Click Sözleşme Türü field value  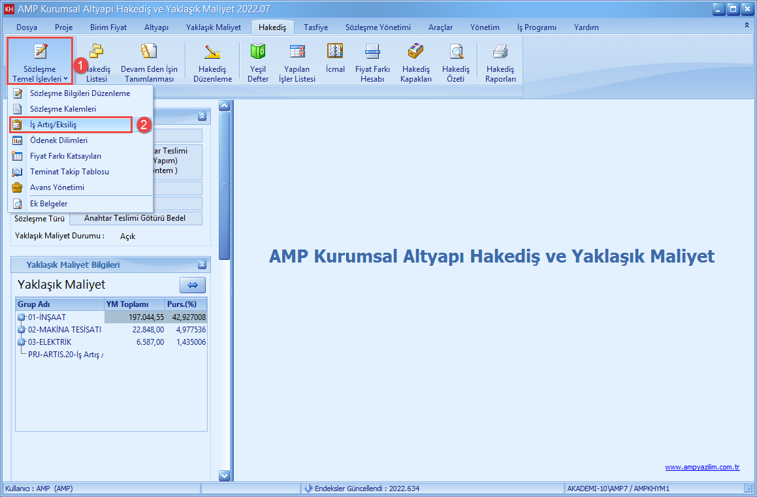coord(136,218)
